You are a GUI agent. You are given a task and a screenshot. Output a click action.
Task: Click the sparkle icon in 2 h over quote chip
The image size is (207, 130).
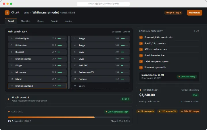click(x=139, y=111)
